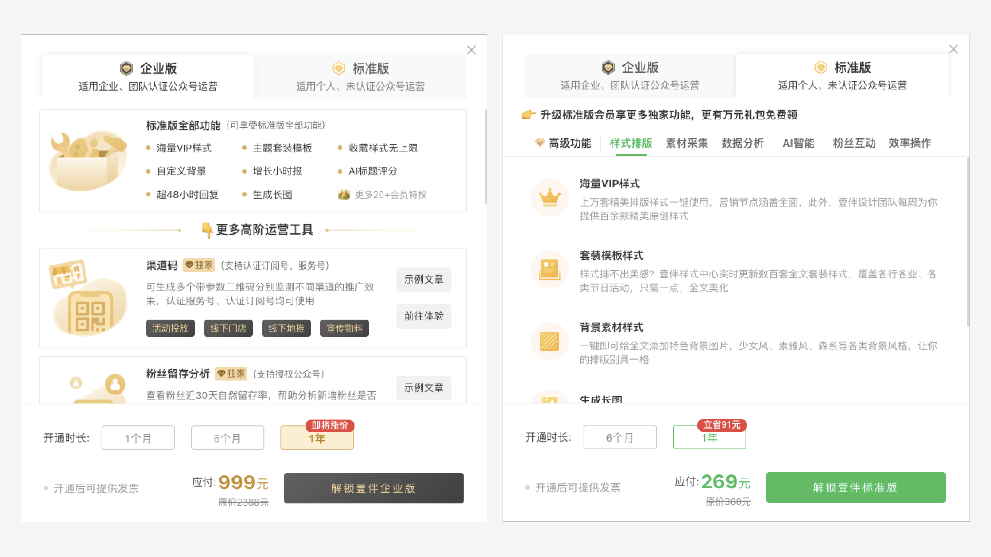Screen dimensions: 991x557
Task: Choose 1个月 duration for enterprise
Action: click(x=138, y=438)
